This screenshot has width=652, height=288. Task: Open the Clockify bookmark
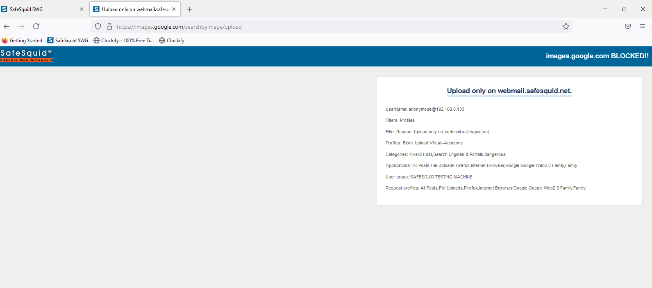coord(172,41)
